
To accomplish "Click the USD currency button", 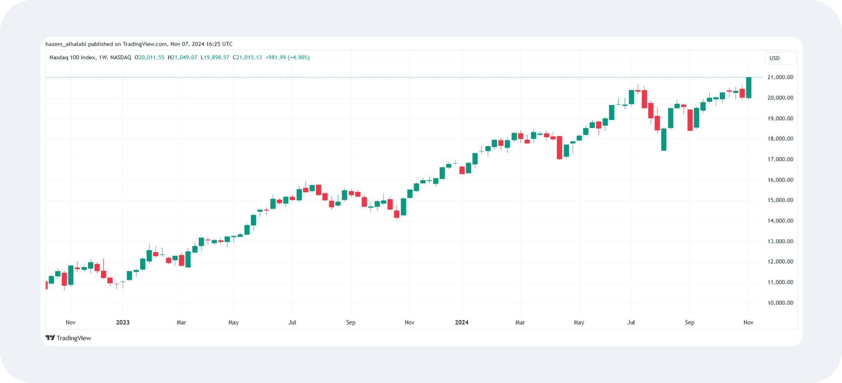I will point(780,58).
